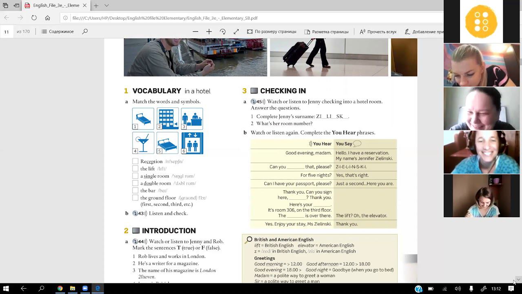Click the elevator symbol numbered 6
522x294 pixels.
192,143
